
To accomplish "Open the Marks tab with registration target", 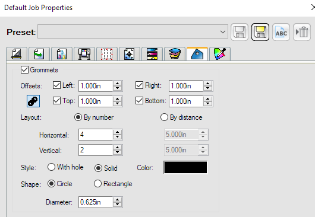I will click(130, 54).
